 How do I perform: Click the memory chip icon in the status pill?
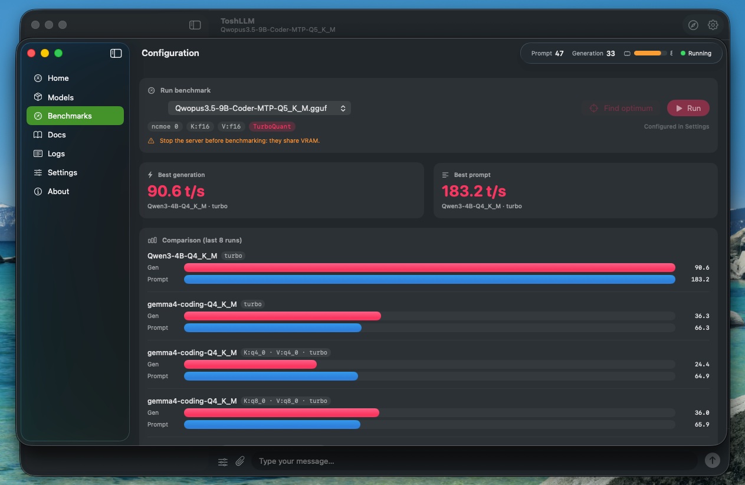(x=627, y=53)
